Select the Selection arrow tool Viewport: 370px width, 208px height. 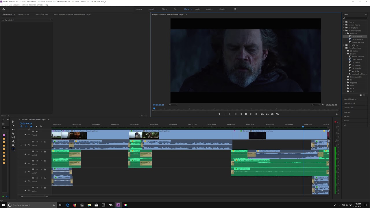point(13,122)
